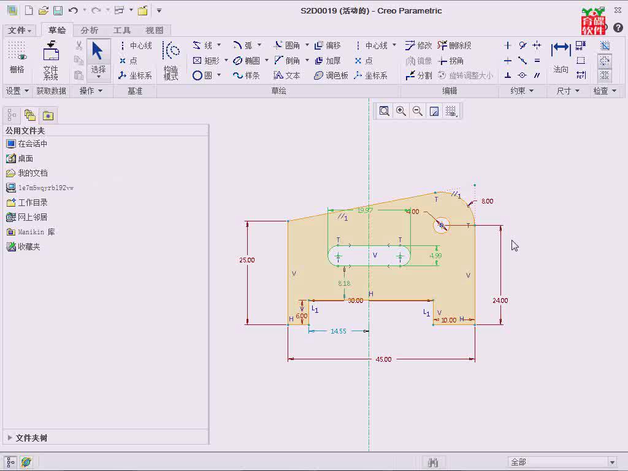
Task: Open the 文件系统 file system import tool
Action: click(x=51, y=60)
